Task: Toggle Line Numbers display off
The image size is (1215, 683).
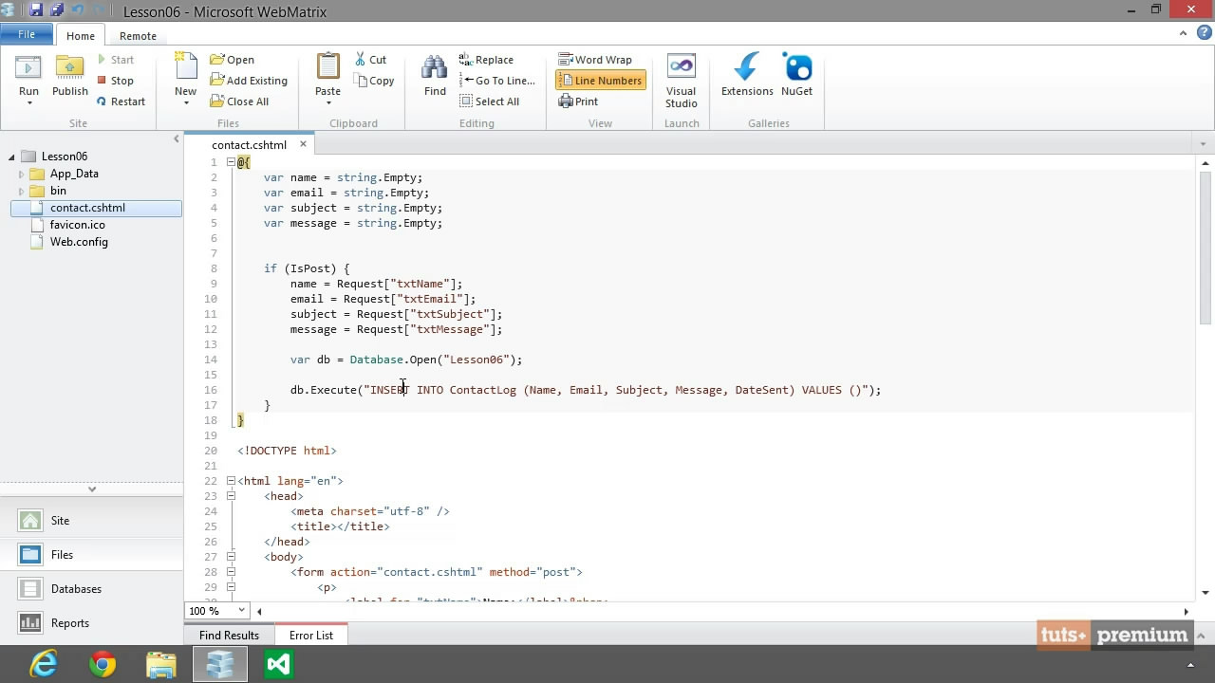Action: pyautogui.click(x=600, y=81)
